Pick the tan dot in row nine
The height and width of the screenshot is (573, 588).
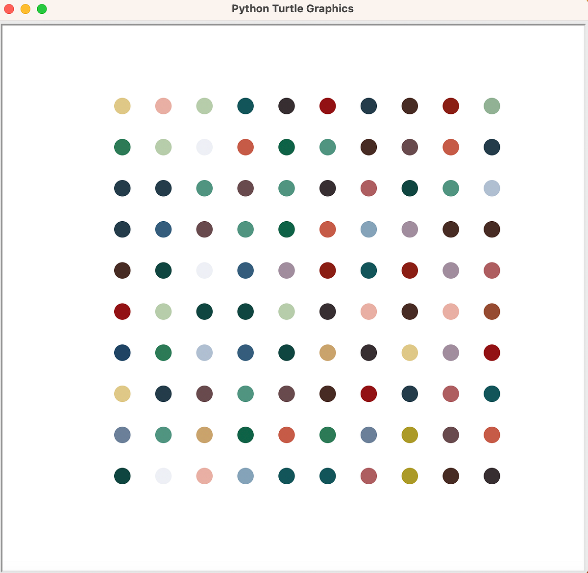point(204,435)
